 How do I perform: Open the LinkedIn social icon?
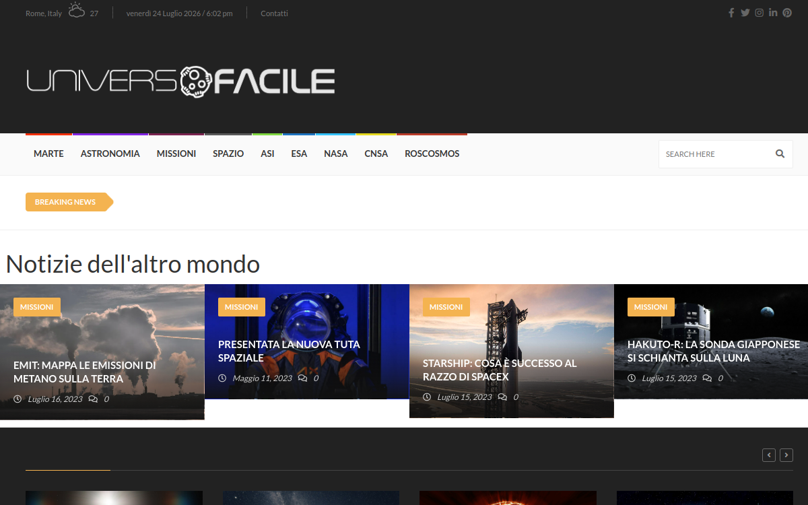tap(773, 13)
